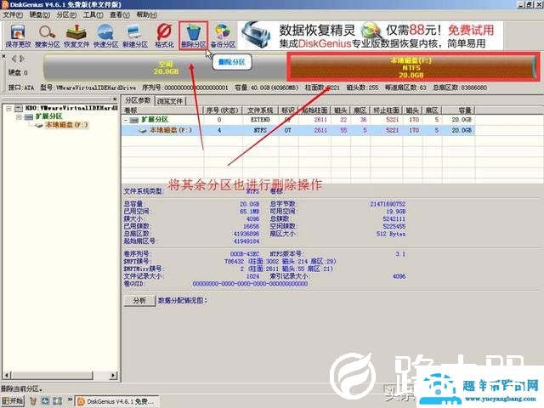Collapse 扩展分区 node in left tree
This screenshot has width=544, height=408.
point(19,117)
